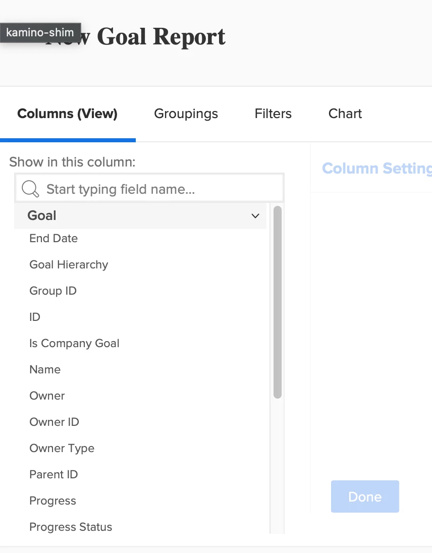Select the Progress Status field
This screenshot has height=553, width=432.
click(x=71, y=527)
